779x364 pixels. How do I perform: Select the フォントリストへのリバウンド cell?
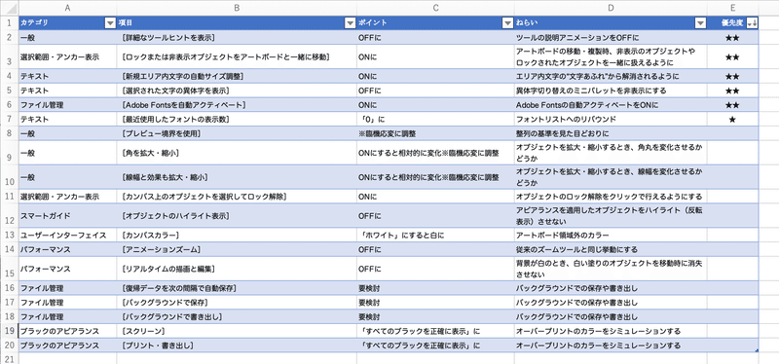[611, 119]
